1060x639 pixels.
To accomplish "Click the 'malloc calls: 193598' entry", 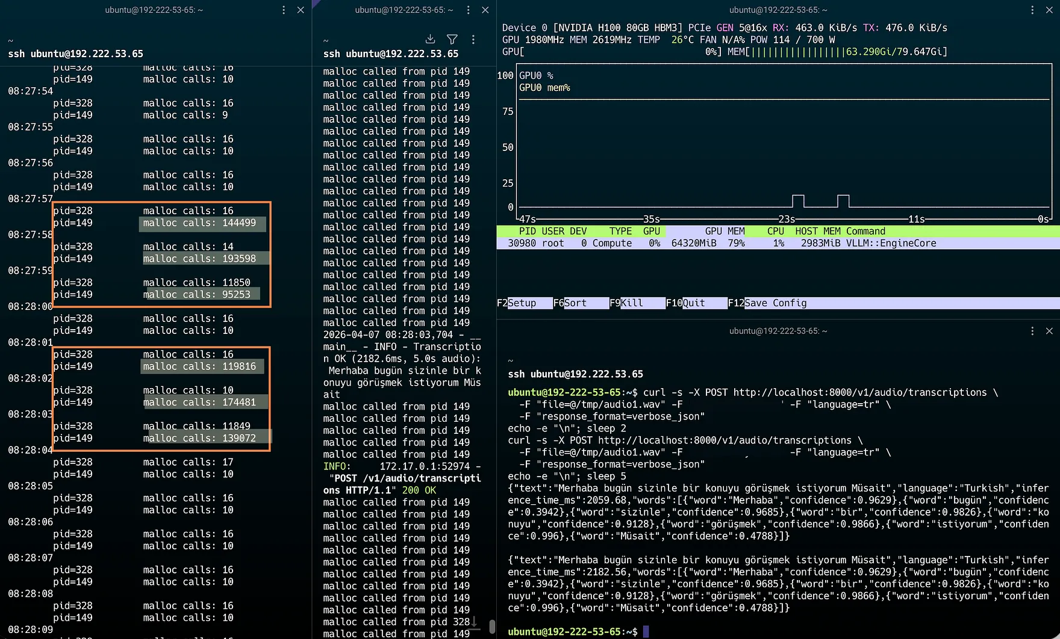I will click(199, 259).
